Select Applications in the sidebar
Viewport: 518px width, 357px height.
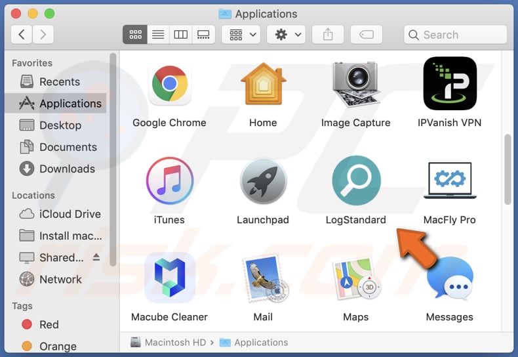point(55,104)
